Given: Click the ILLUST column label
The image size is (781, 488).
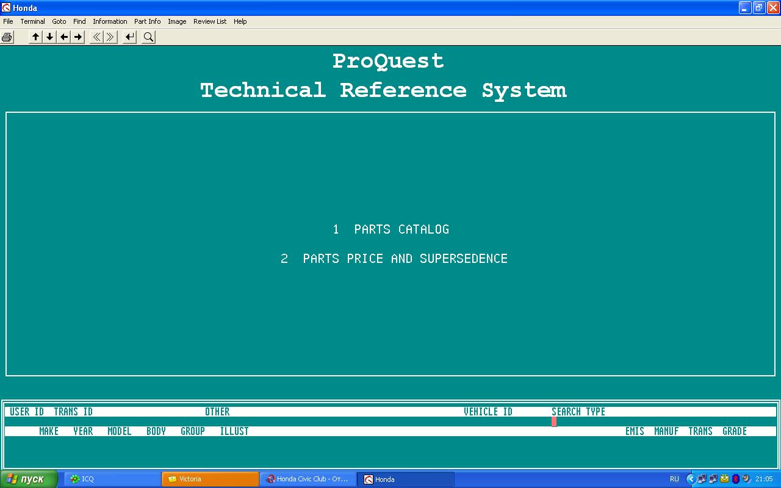Looking at the screenshot, I should click(234, 431).
